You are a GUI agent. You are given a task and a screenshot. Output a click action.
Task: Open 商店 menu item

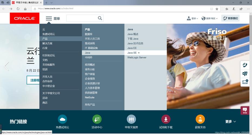(45, 103)
